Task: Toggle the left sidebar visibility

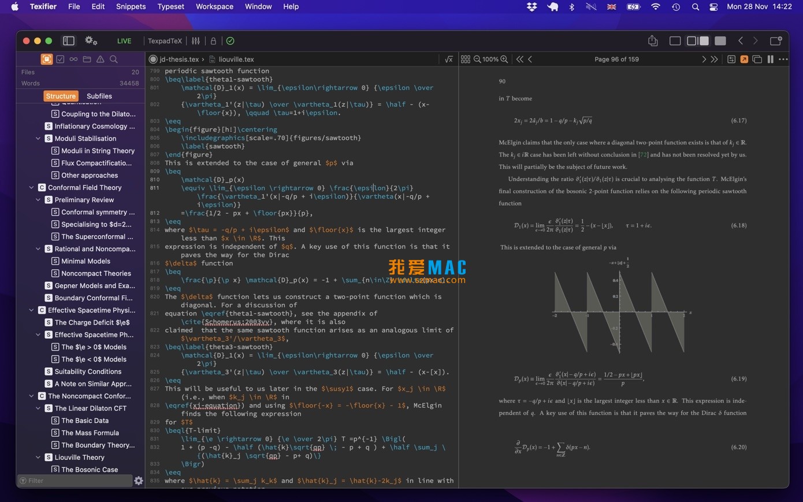Action: click(68, 40)
